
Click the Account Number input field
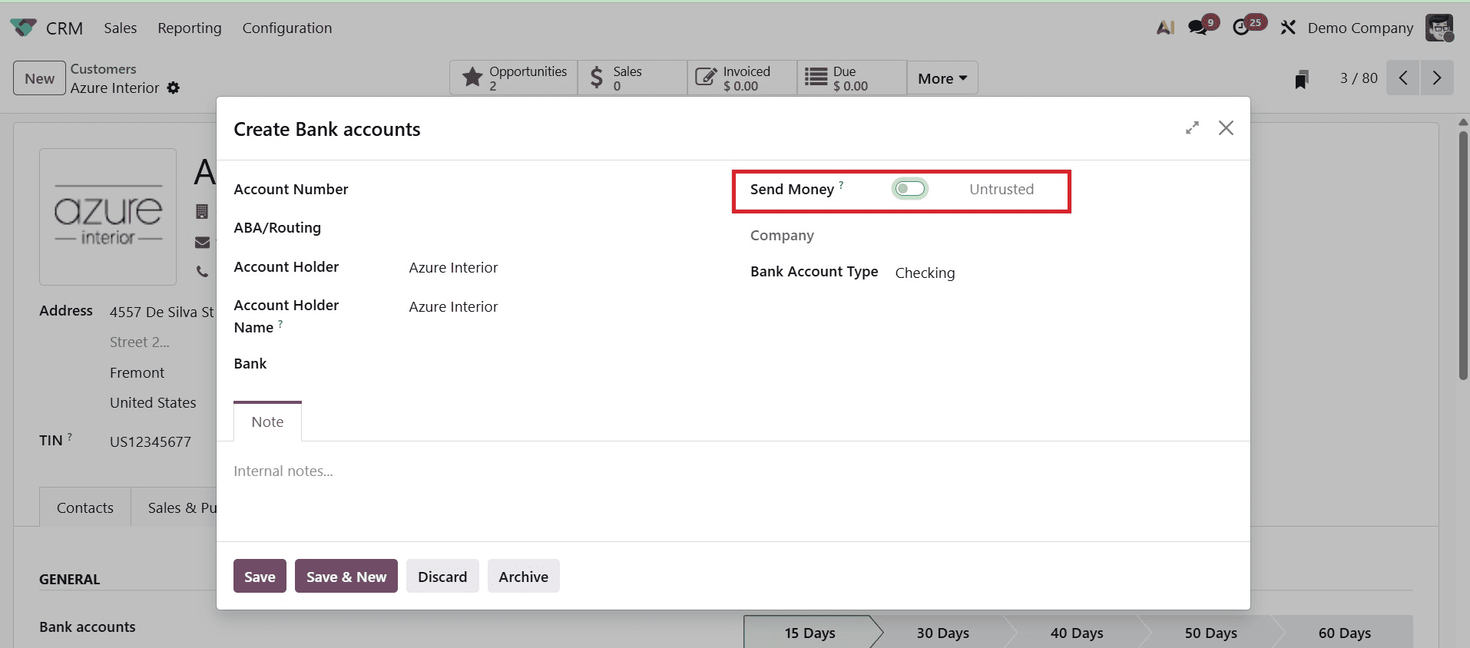click(x=562, y=190)
